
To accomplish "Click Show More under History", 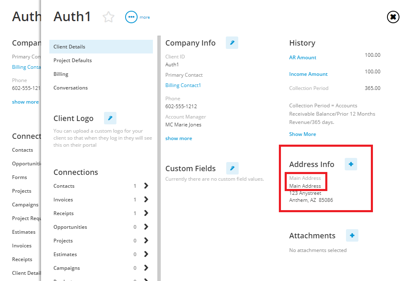I will pyautogui.click(x=302, y=134).
